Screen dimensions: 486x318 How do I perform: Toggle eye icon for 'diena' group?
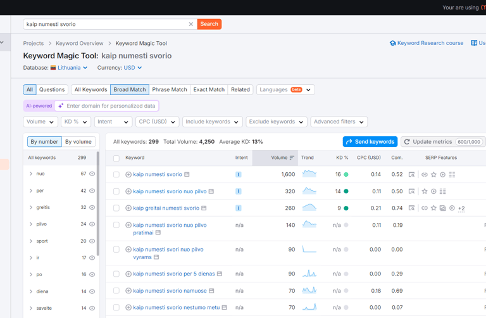pos(92,291)
